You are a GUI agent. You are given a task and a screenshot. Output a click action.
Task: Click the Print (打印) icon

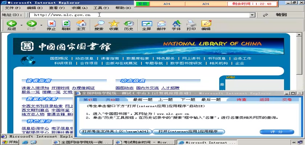click(x=191, y=24)
